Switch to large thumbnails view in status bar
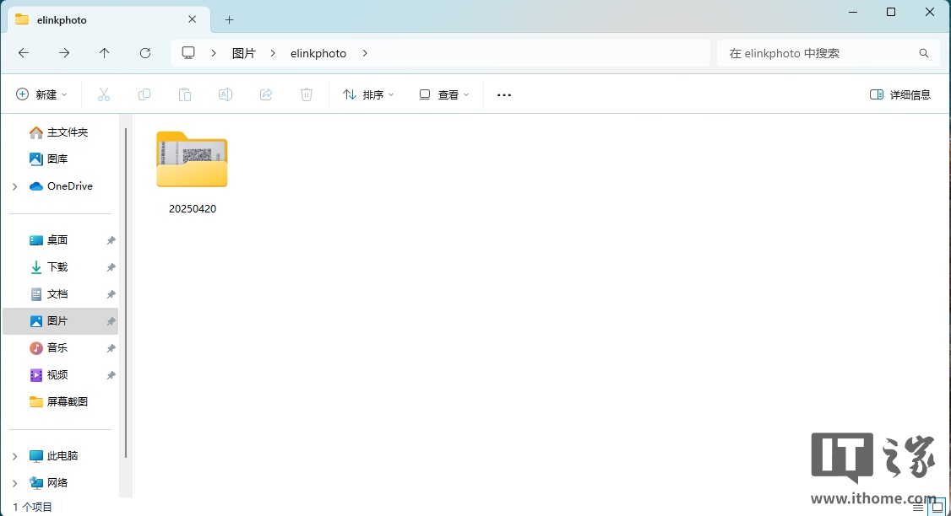 click(x=937, y=507)
